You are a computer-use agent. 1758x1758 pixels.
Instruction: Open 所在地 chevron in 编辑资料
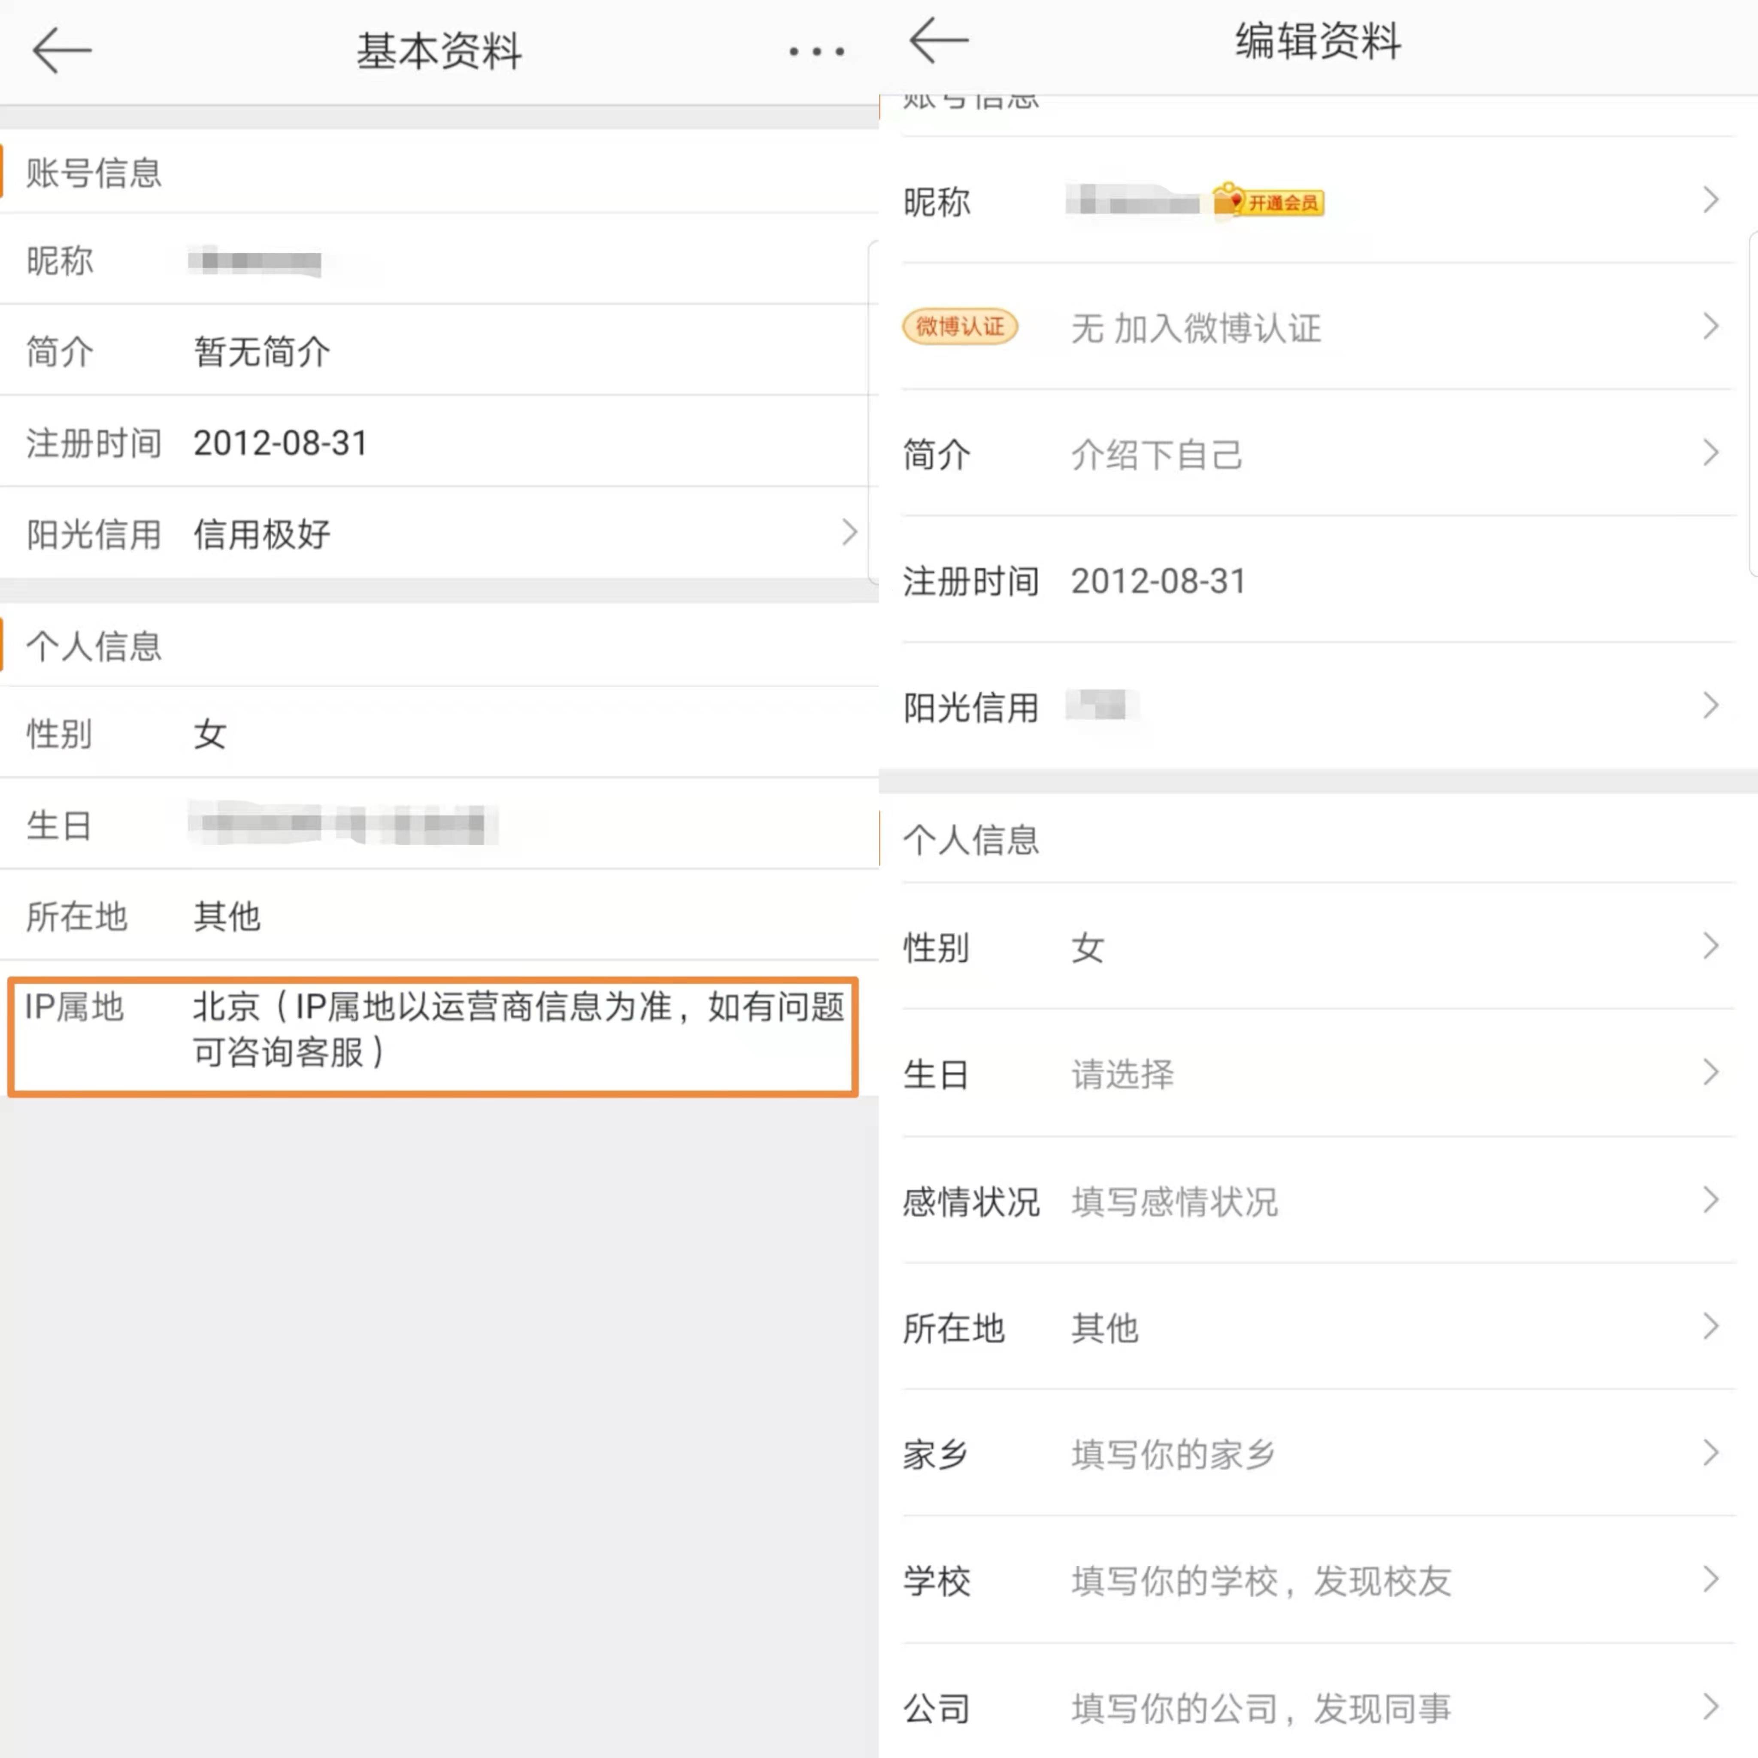pos(1711,1328)
